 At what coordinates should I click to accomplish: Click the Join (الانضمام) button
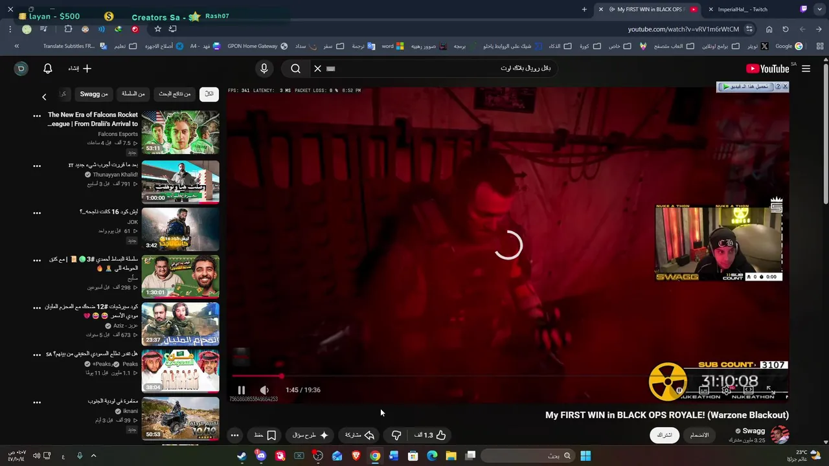pos(699,435)
